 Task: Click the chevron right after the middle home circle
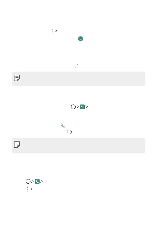(x=78, y=107)
